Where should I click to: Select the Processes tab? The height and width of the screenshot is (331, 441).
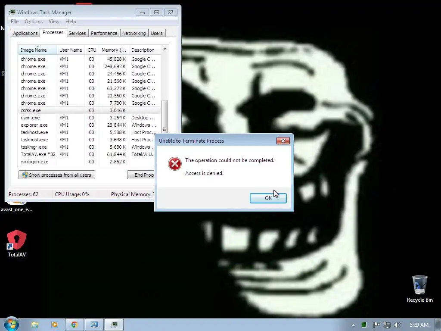[x=53, y=32]
